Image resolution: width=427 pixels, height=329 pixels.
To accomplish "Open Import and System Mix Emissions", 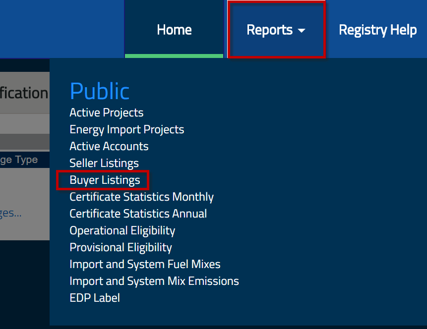I will [x=154, y=281].
